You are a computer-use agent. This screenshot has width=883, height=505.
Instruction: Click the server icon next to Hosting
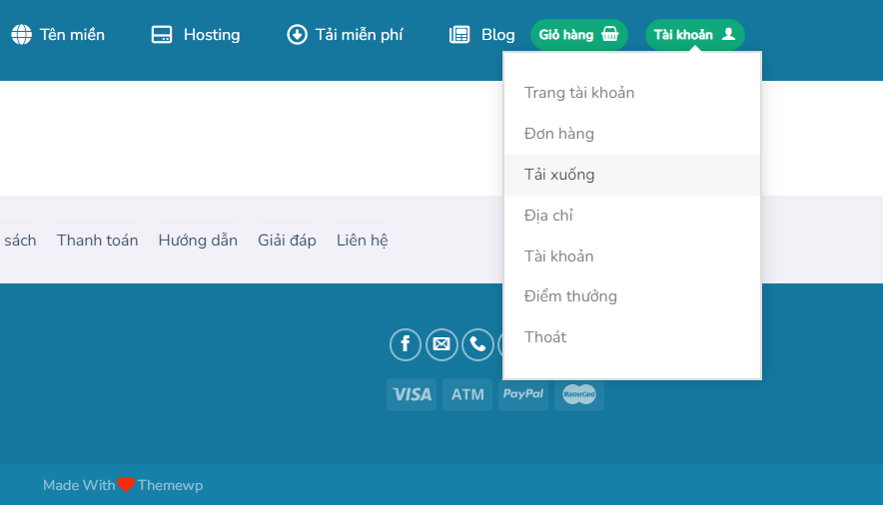162,35
